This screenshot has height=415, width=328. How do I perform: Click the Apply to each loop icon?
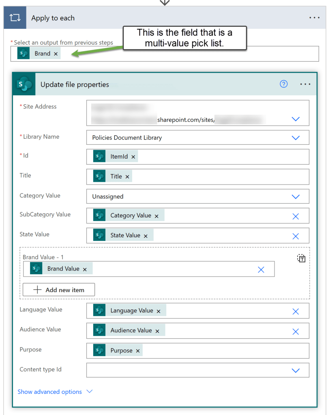[15, 18]
